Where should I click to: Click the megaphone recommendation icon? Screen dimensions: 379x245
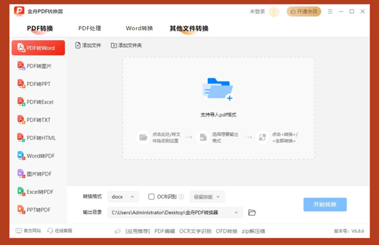click(x=117, y=231)
